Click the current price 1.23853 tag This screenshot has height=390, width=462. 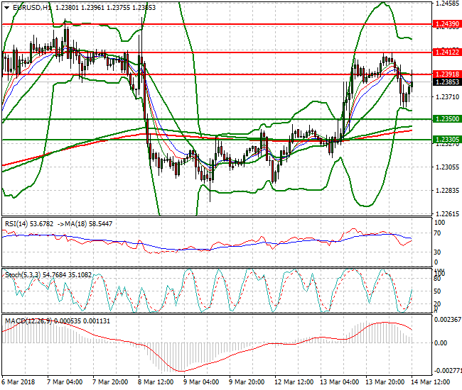pyautogui.click(x=446, y=81)
